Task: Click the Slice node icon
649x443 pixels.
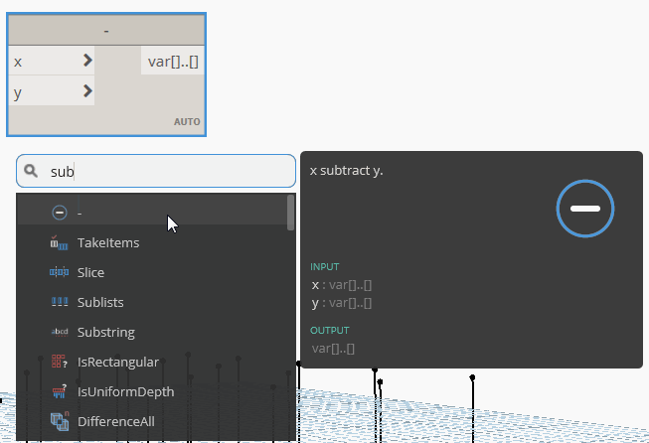Action: tap(59, 272)
